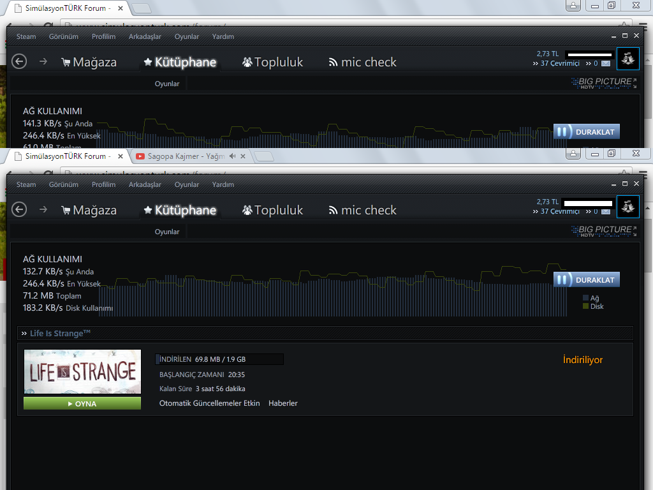Image resolution: width=653 pixels, height=490 pixels.
Task: Click the pause icon on the DURAKLAT button beside 132.7 KB/s
Action: coord(562,279)
